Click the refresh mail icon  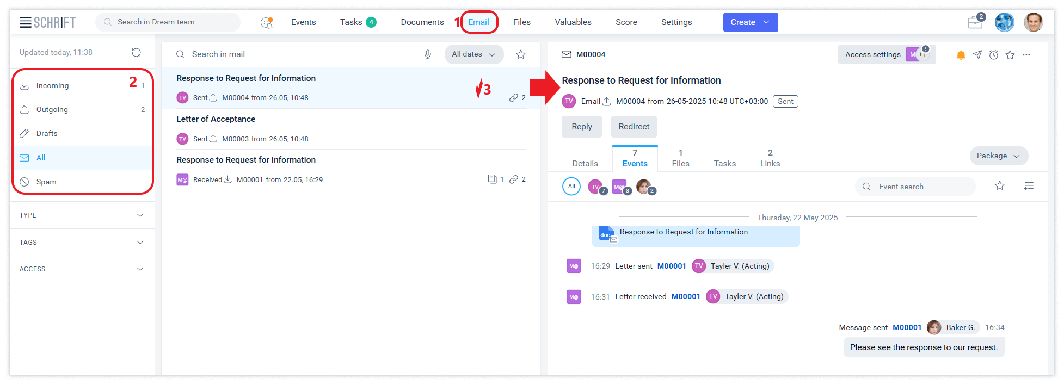136,52
